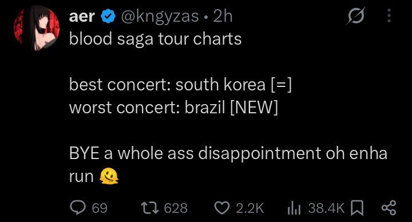Click the "blood saga tour charts" text

pos(155,39)
